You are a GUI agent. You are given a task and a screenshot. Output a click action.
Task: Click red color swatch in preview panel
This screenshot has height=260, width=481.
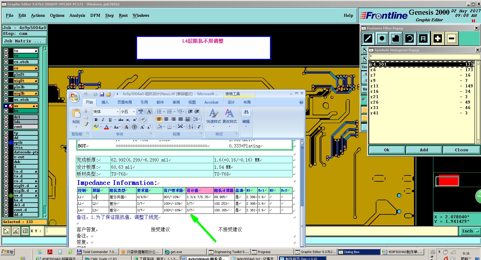(449, 181)
